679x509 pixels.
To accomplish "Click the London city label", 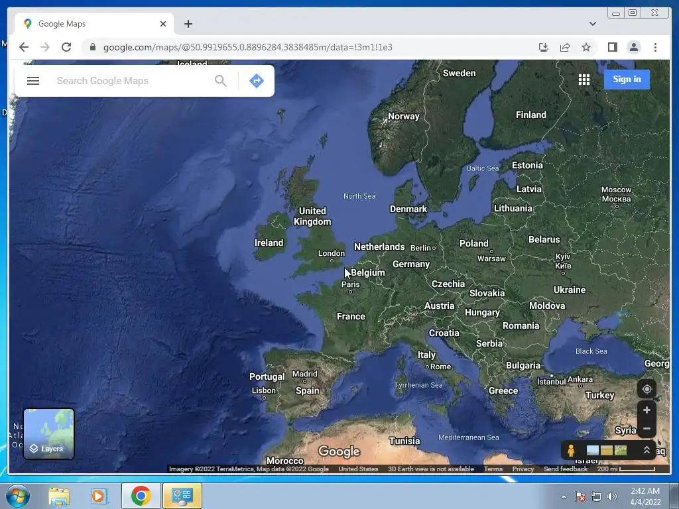I will pos(332,253).
